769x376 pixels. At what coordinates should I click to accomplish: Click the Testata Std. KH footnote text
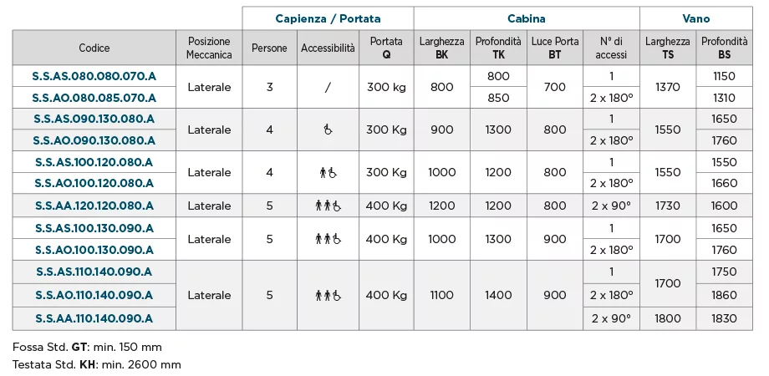(96, 364)
